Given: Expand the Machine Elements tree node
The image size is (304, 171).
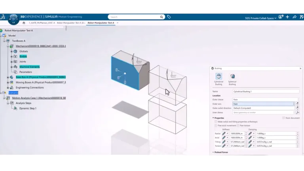Looking at the screenshot, I should (11, 67).
